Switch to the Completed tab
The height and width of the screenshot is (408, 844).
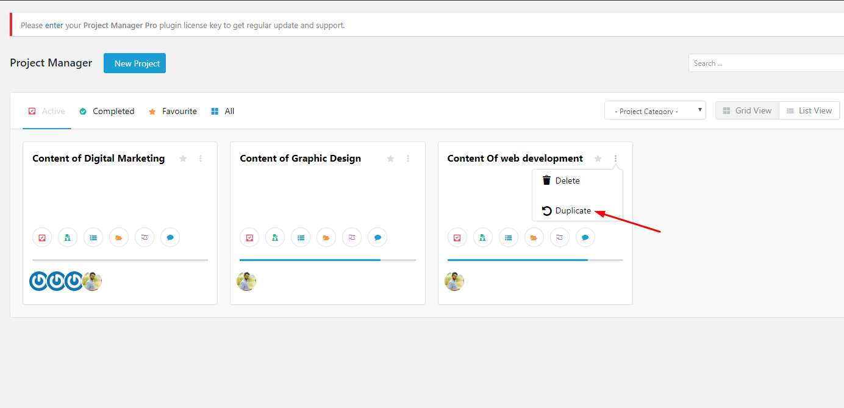(107, 111)
